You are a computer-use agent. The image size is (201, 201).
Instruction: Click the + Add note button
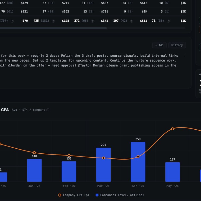pos(159,45)
